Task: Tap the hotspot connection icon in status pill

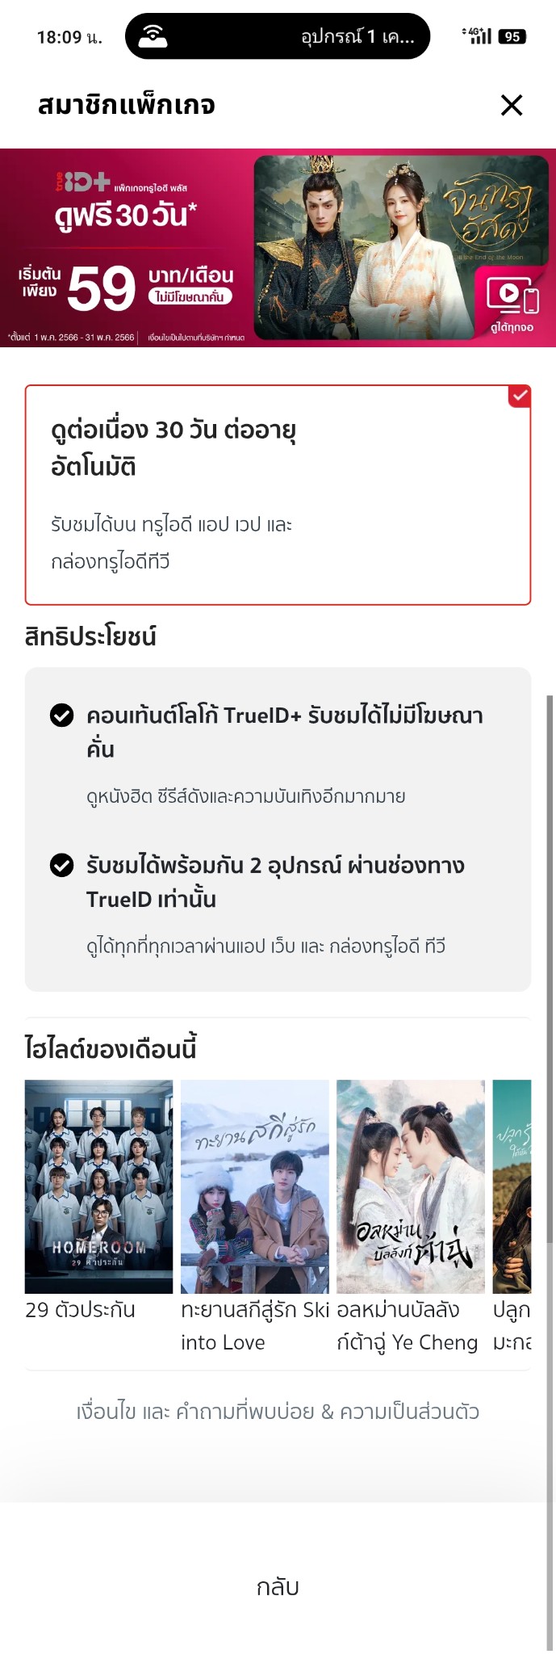Action: (x=153, y=36)
